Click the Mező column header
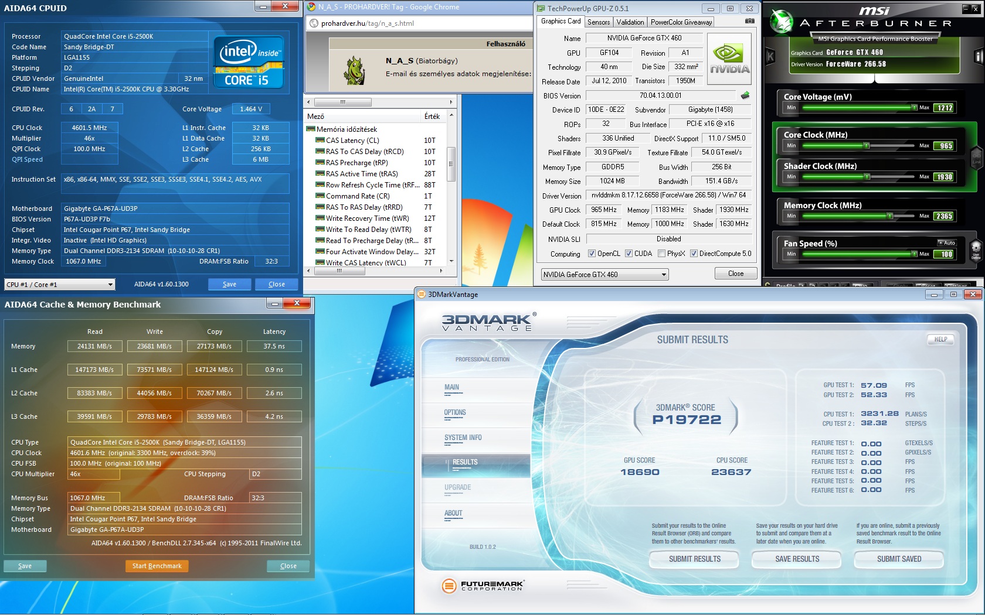The width and height of the screenshot is (985, 615). pos(362,116)
